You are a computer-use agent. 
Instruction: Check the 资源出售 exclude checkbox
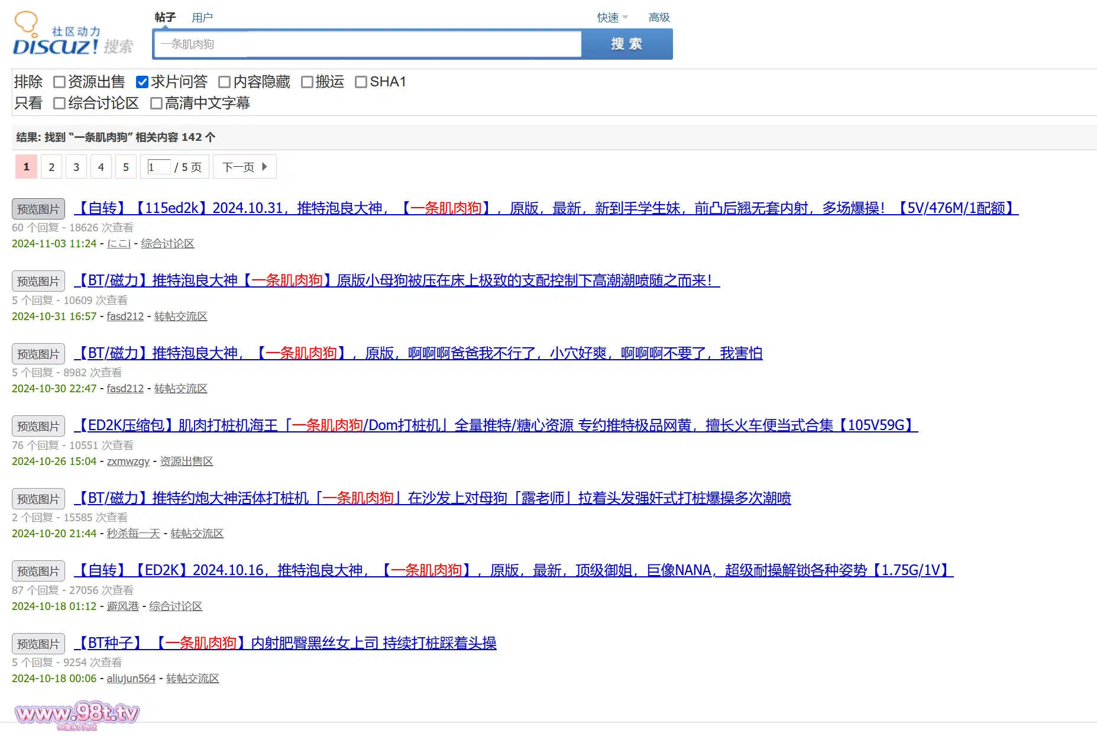pos(59,82)
